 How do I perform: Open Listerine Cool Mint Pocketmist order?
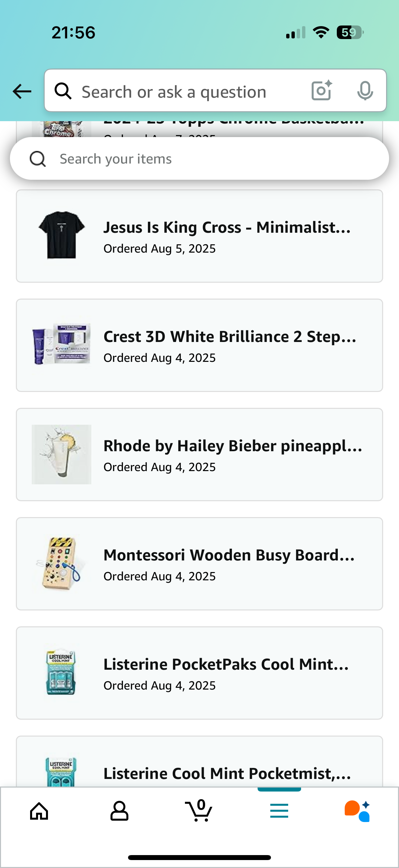click(227, 773)
